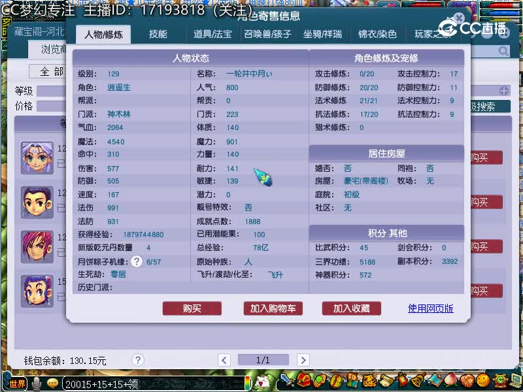The image size is (523, 392).
Task: Click the computer monitor system icon
Action: pos(515,381)
